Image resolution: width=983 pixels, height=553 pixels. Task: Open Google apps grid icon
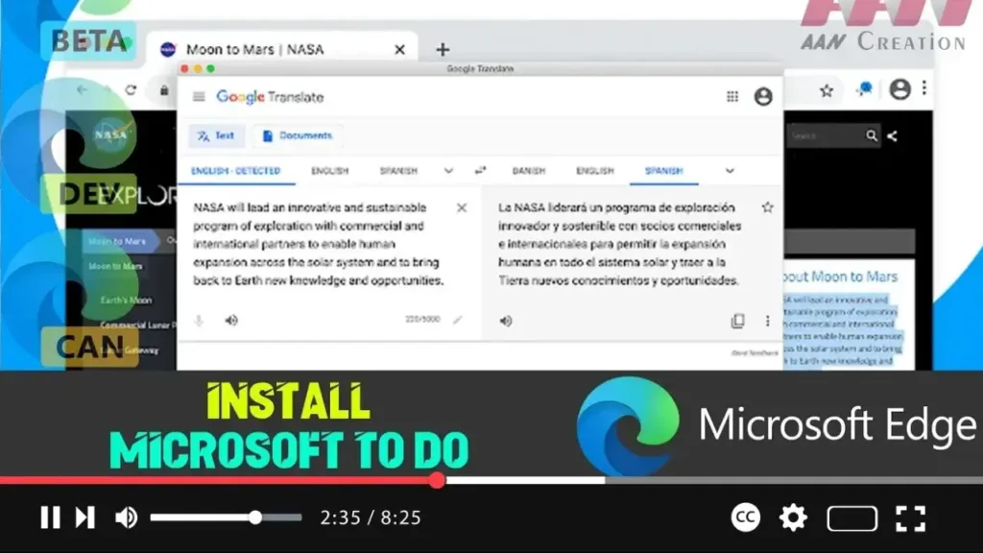732,97
